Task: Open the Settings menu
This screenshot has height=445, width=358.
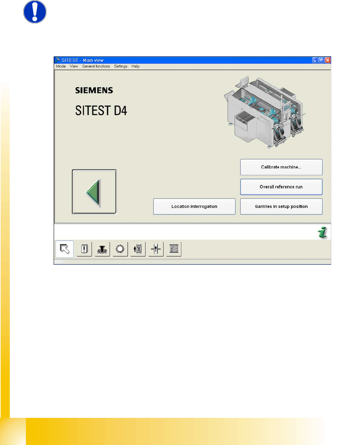Action: click(121, 66)
